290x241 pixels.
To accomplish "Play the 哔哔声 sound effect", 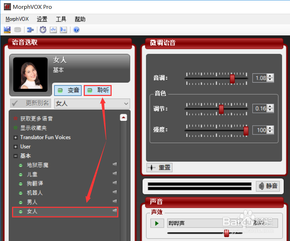I will [x=157, y=223].
